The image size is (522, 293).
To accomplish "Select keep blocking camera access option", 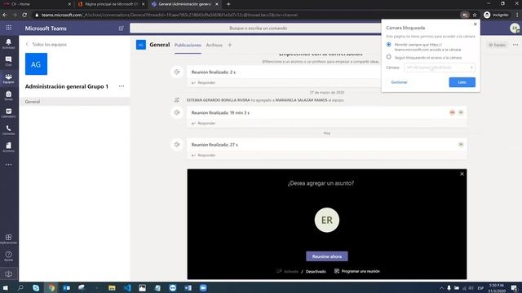I will (x=388, y=57).
